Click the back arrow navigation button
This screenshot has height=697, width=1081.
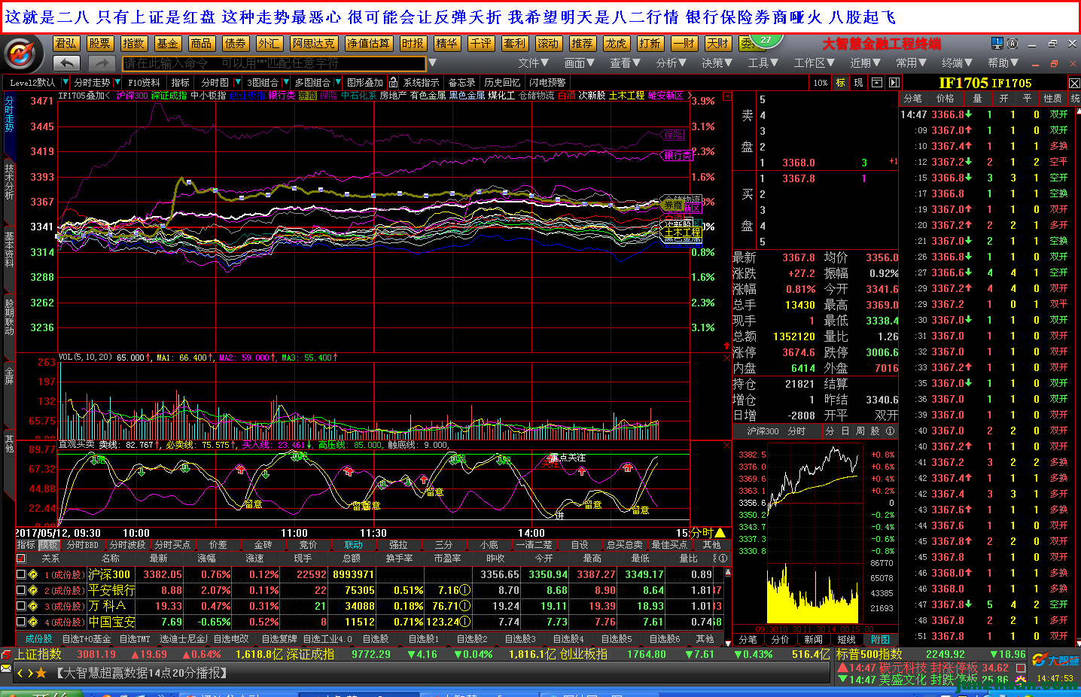pyautogui.click(x=67, y=63)
